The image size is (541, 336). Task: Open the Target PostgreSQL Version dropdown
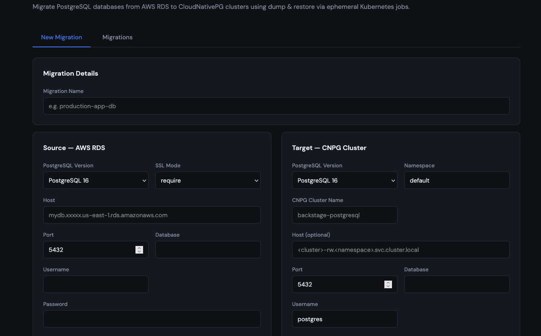pos(345,180)
